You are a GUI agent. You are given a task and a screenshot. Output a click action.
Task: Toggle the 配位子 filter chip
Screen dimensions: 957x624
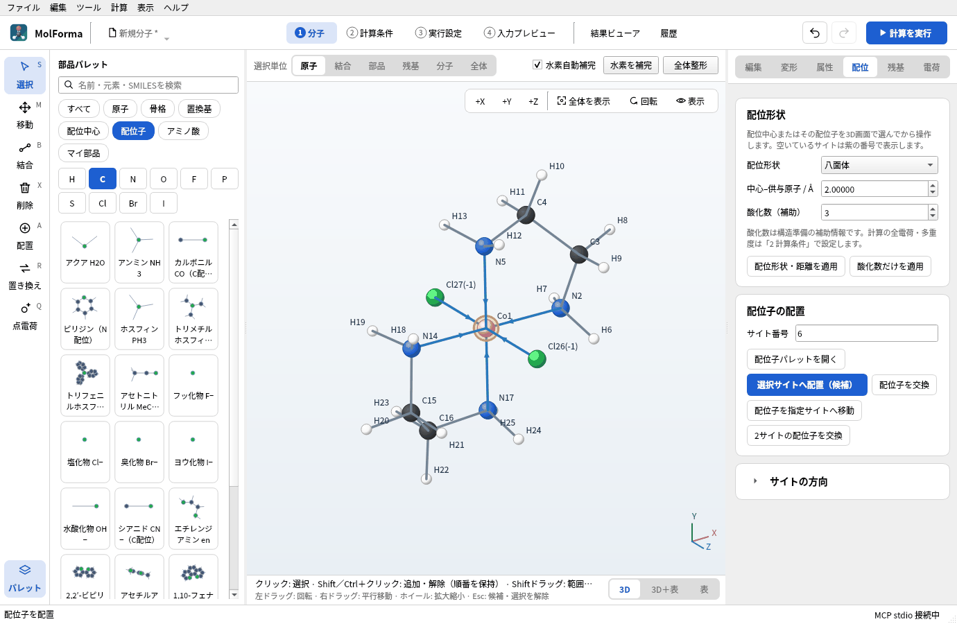133,131
